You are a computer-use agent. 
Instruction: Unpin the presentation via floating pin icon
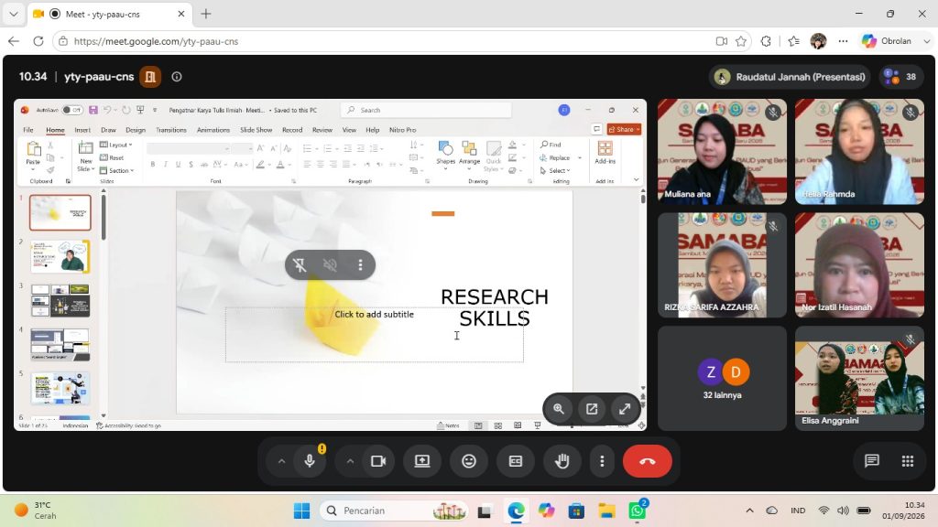[x=300, y=264]
